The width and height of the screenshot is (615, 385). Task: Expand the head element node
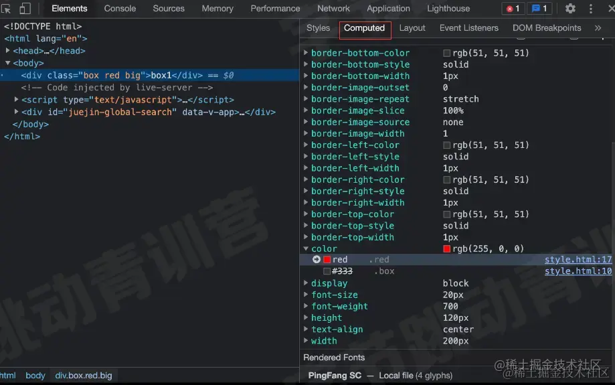7,50
